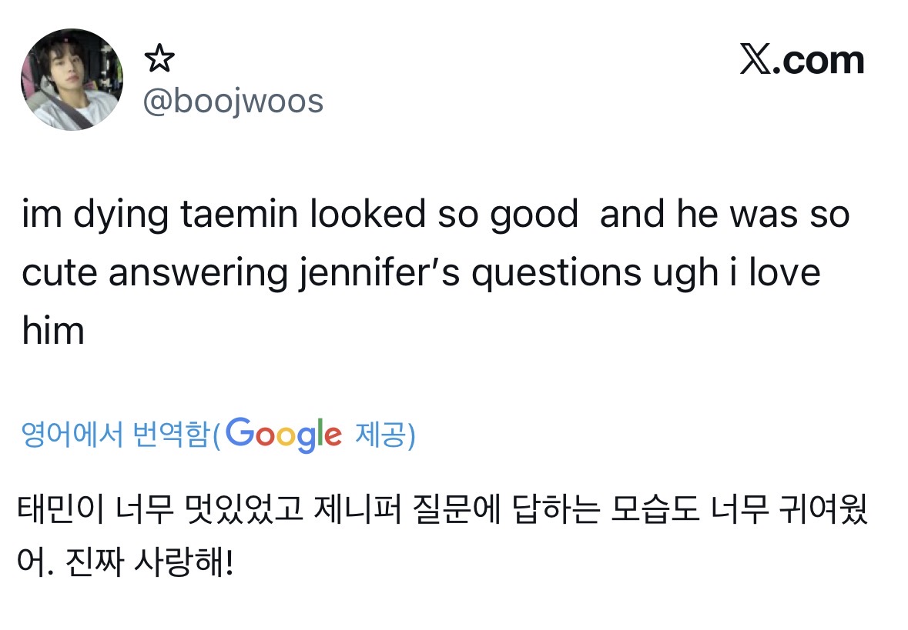Click the colorful Google logo
Image resolution: width=908 pixels, height=630 pixels.
coord(283,435)
